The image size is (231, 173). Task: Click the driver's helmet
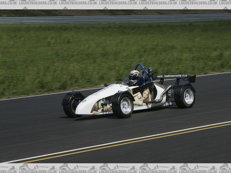click(x=135, y=76)
